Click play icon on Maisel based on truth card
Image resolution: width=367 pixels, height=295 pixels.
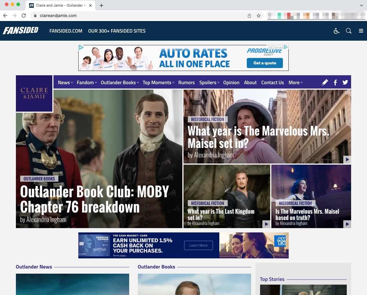347,224
